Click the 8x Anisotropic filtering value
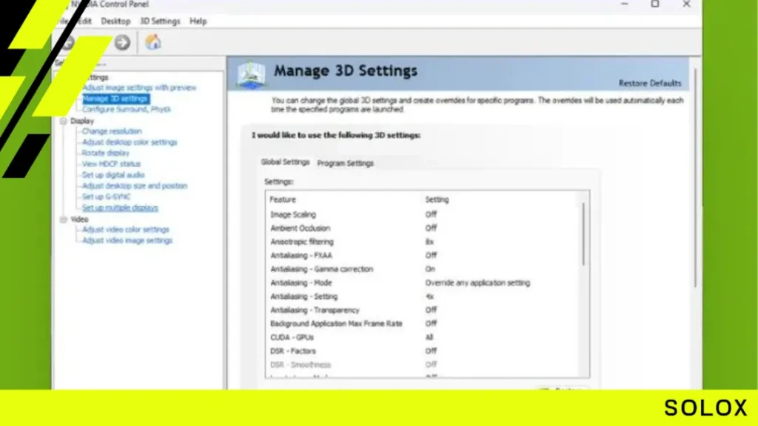The height and width of the screenshot is (426, 758). pyautogui.click(x=429, y=242)
